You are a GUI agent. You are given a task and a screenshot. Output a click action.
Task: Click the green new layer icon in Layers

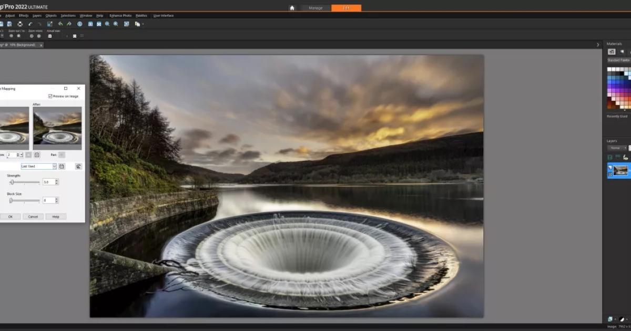(610, 157)
